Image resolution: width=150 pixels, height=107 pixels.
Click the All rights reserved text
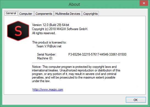click(44, 33)
